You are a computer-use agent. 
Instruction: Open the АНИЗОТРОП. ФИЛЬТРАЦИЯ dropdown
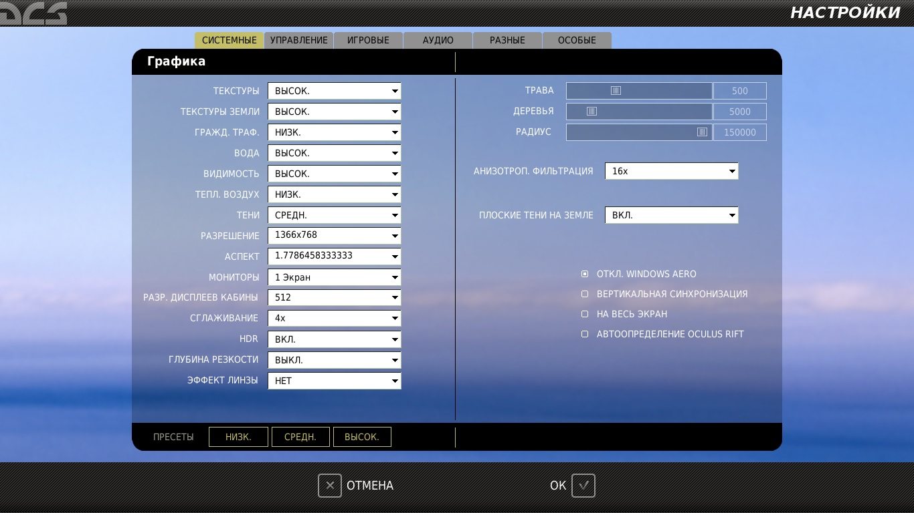(672, 171)
